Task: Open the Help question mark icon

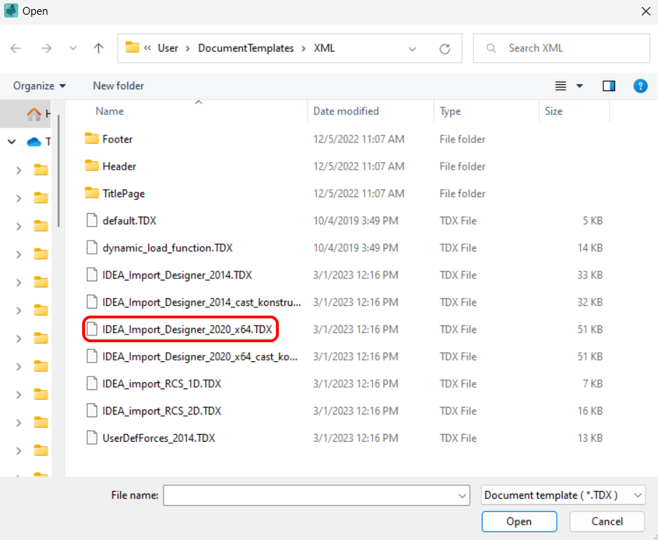Action: click(640, 86)
